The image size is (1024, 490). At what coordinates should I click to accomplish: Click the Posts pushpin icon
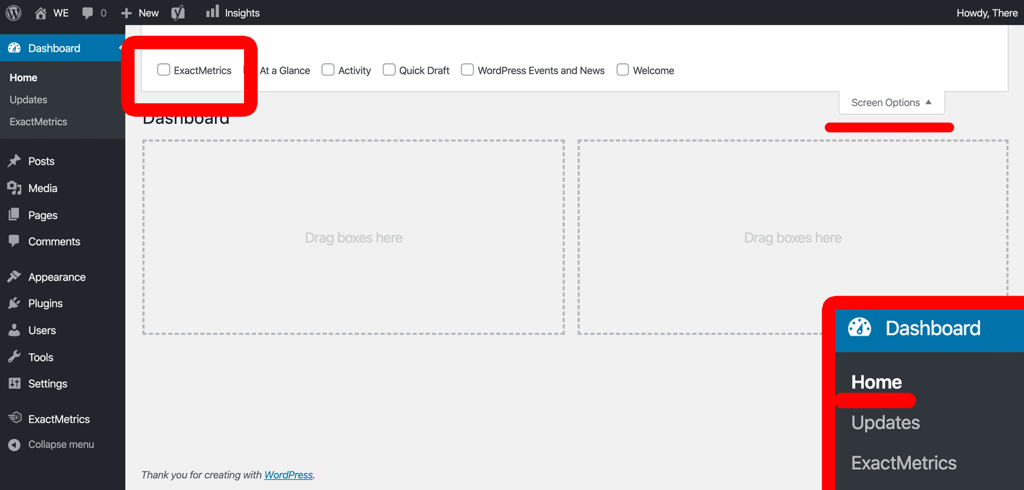point(14,161)
